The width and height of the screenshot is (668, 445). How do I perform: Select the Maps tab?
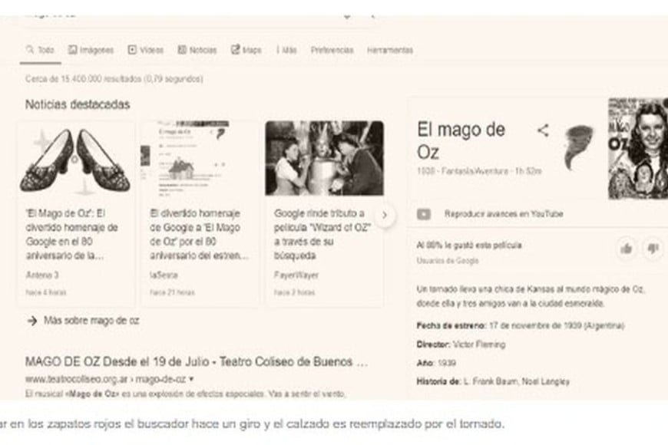246,50
